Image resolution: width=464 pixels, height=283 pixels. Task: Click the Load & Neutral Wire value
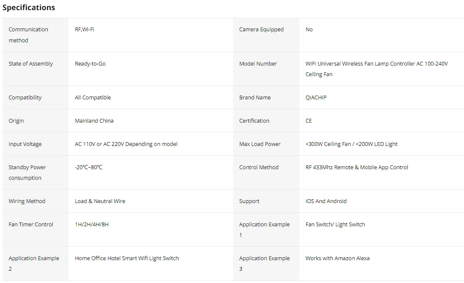click(x=100, y=201)
